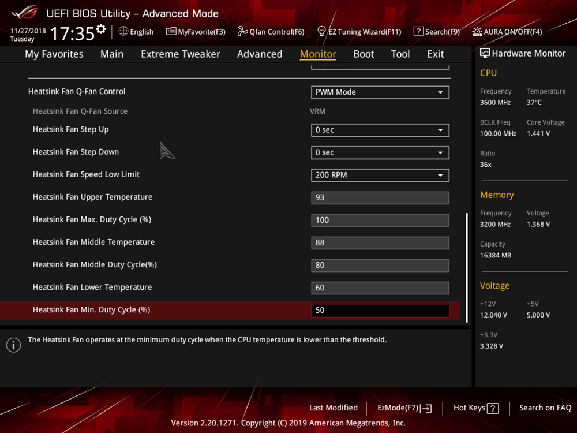This screenshot has width=577, height=433.
Task: Click Heatsink Fan Max. Duty Cycle field
Action: [380, 220]
